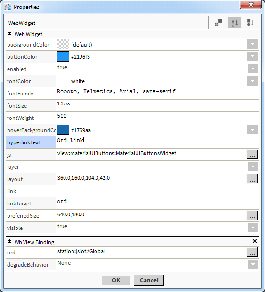Open the layer dropdown
The image size is (265, 292).
coord(253,166)
